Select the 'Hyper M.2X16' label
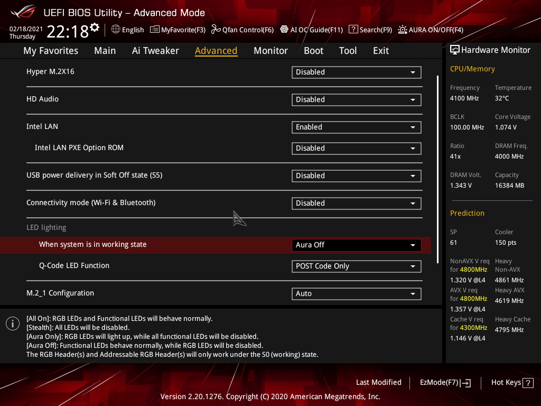This screenshot has width=541, height=406. pos(50,71)
